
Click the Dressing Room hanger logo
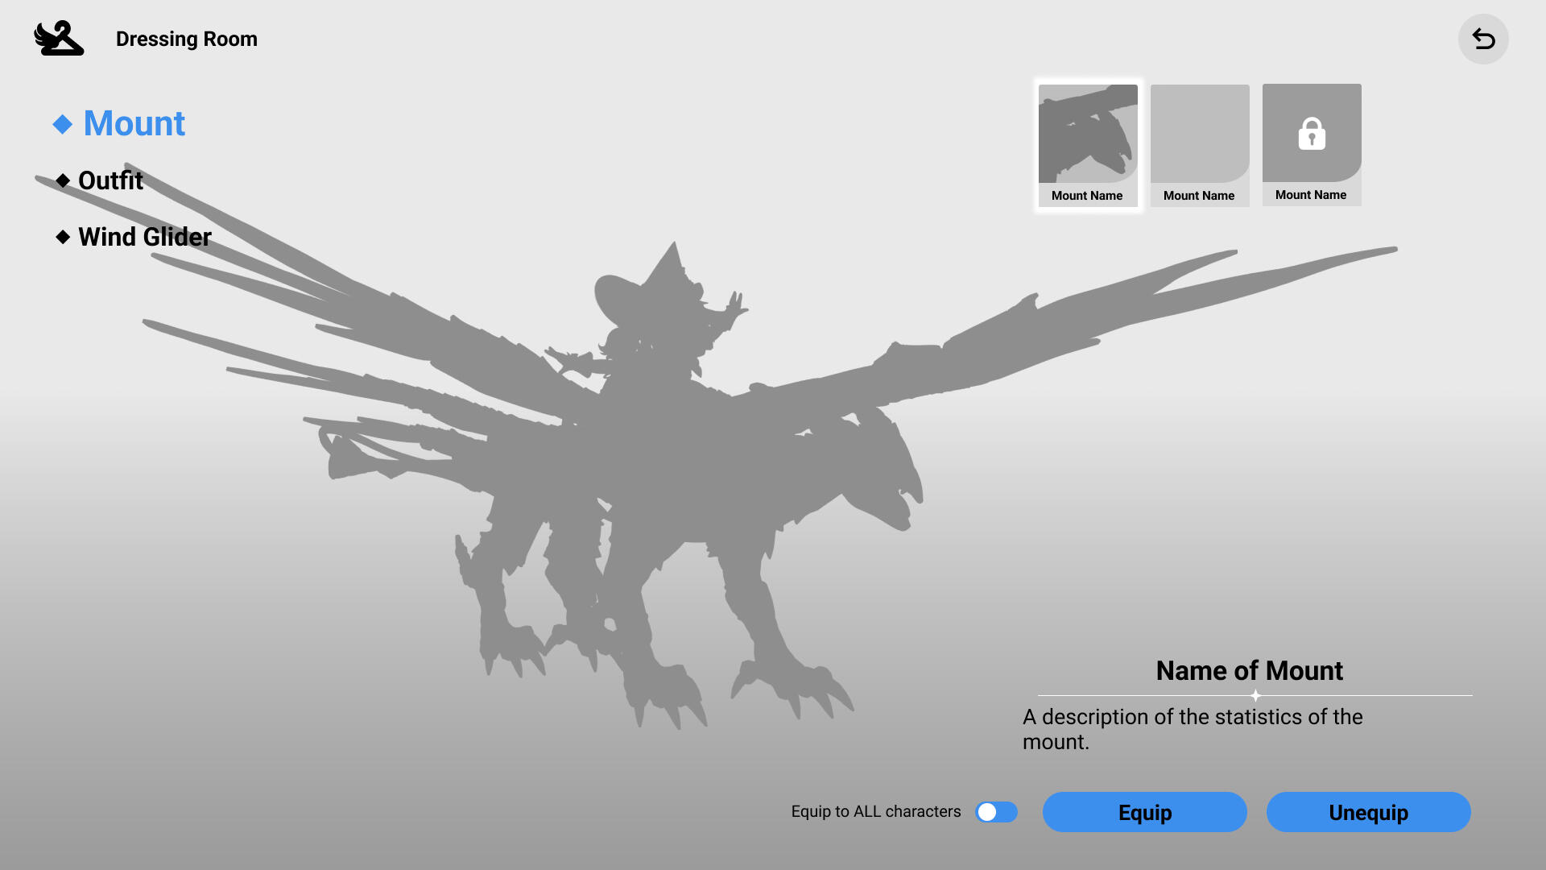[59, 38]
